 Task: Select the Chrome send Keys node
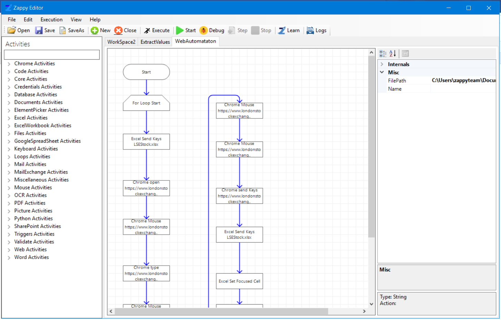[x=239, y=196]
